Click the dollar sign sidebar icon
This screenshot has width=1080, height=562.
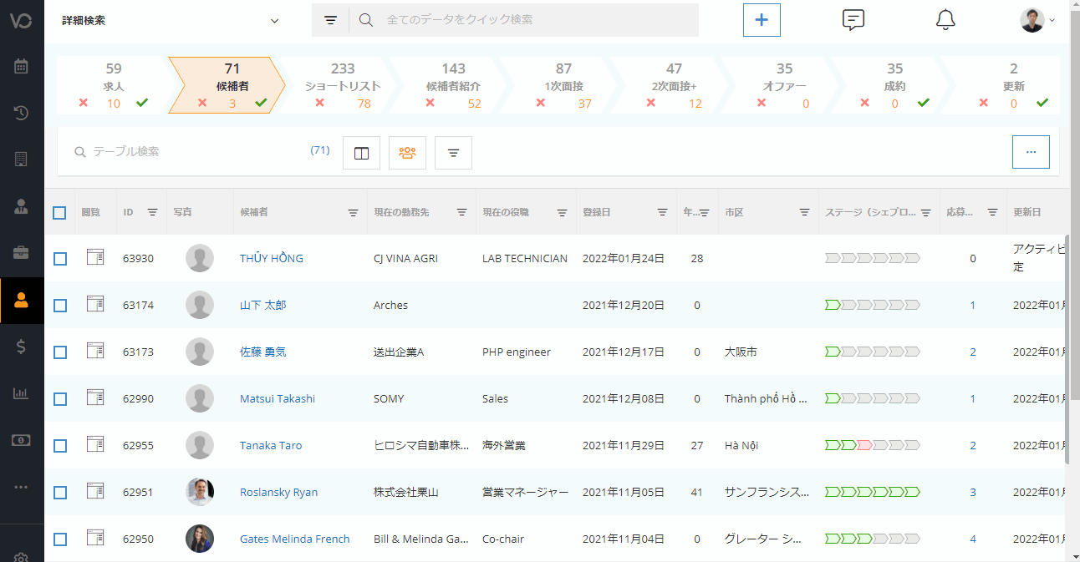tap(22, 347)
